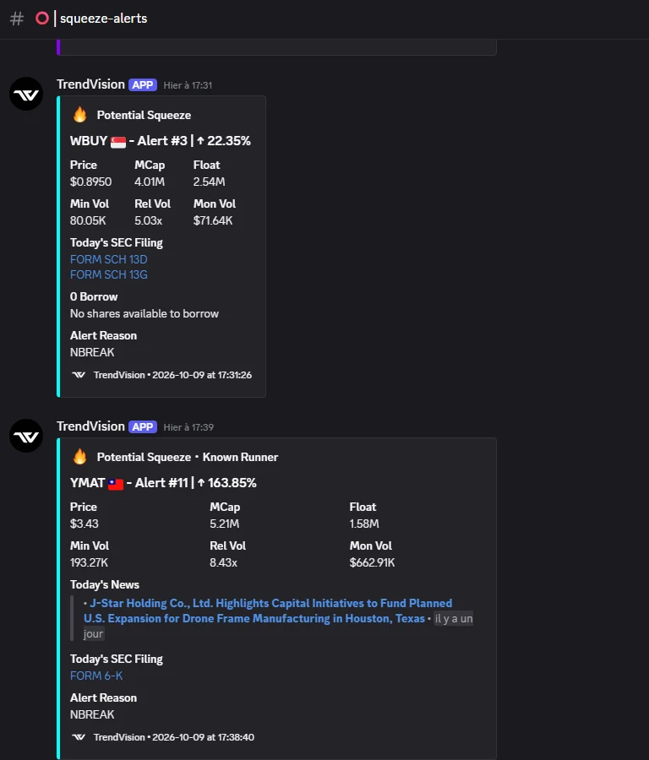
Task: Click the ↑ 22.35% percent change in WBUY title
Action: (x=224, y=141)
